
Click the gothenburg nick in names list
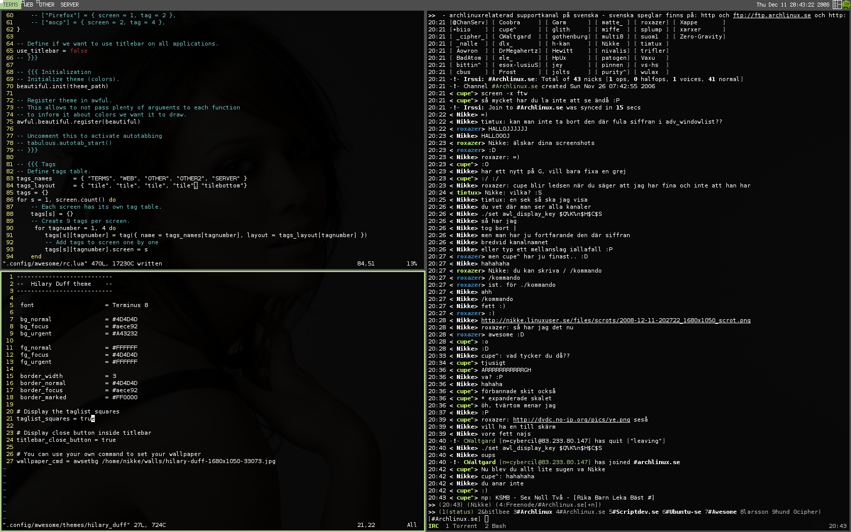pos(569,36)
